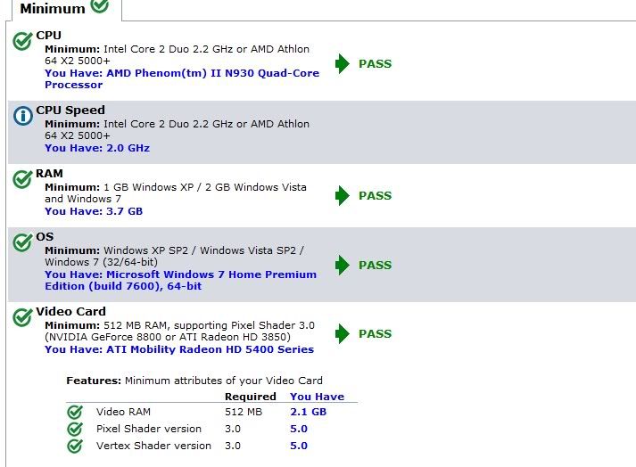Select the Minimum requirements tab

(67, 9)
